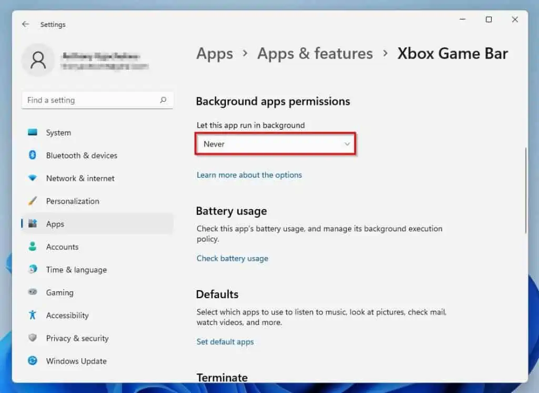Open Learn more about the options link

[x=249, y=175]
